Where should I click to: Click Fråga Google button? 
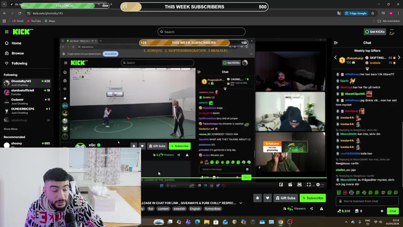pos(356,13)
